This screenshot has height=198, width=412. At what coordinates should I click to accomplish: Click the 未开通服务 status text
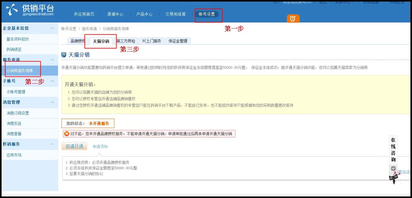pos(99,123)
